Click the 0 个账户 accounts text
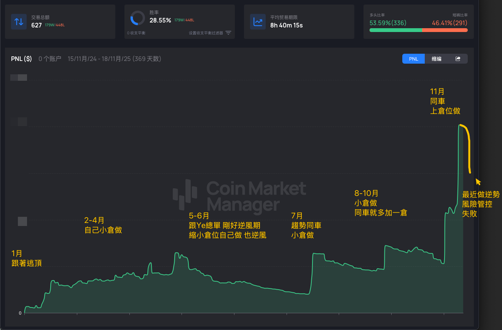The width and height of the screenshot is (502, 330). click(x=50, y=59)
